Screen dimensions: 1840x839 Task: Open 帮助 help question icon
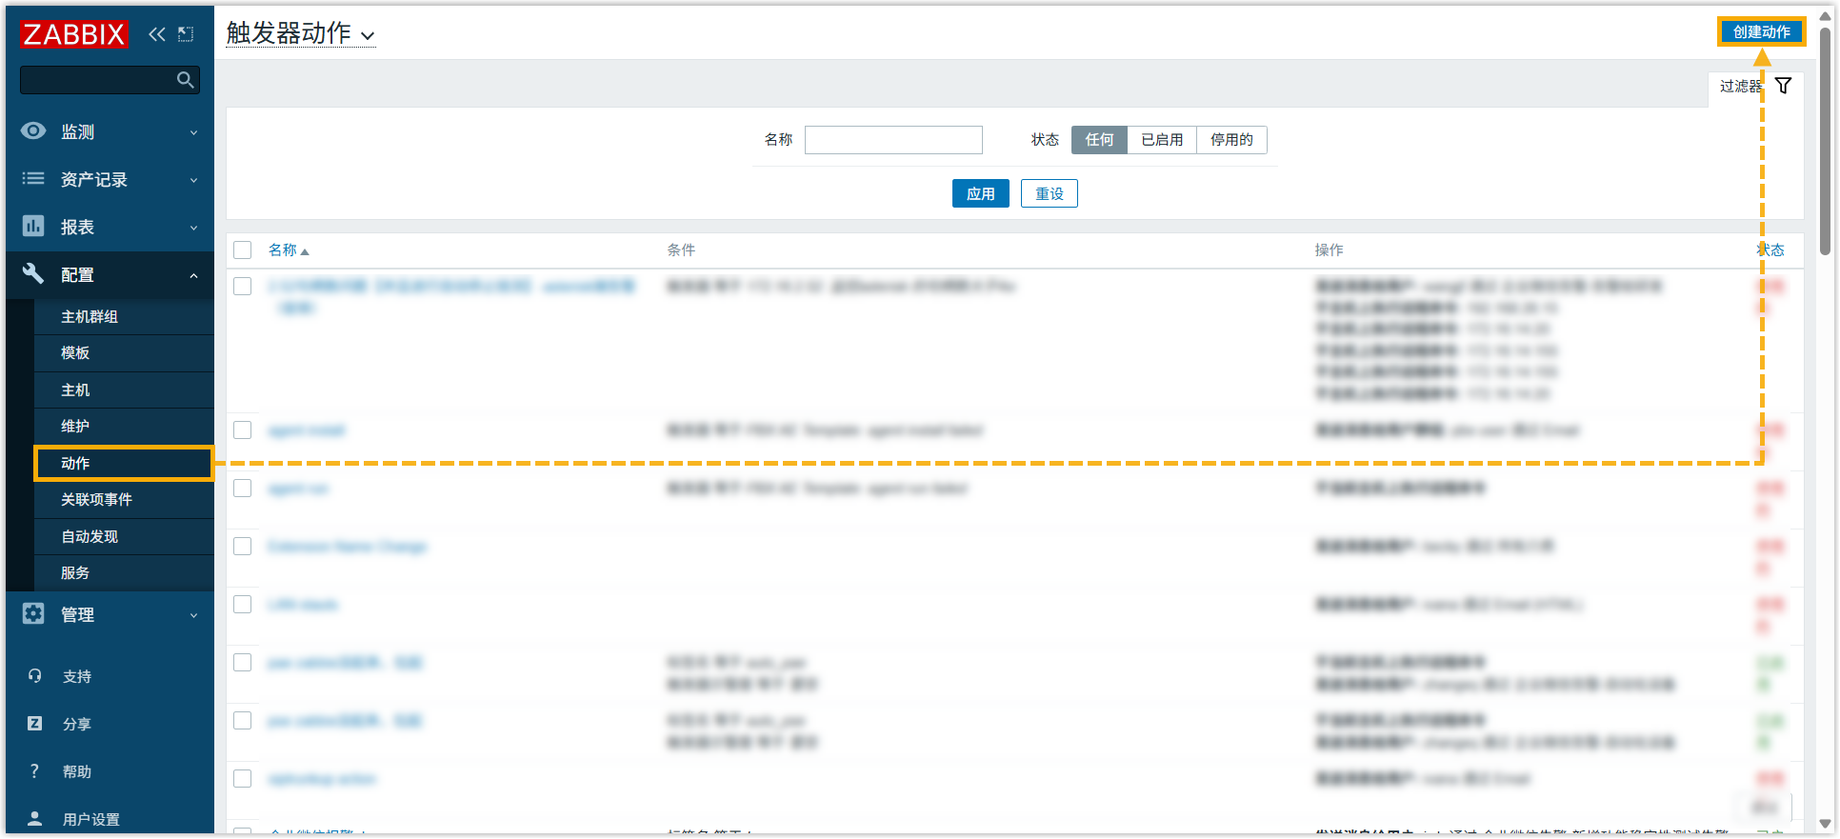click(35, 771)
